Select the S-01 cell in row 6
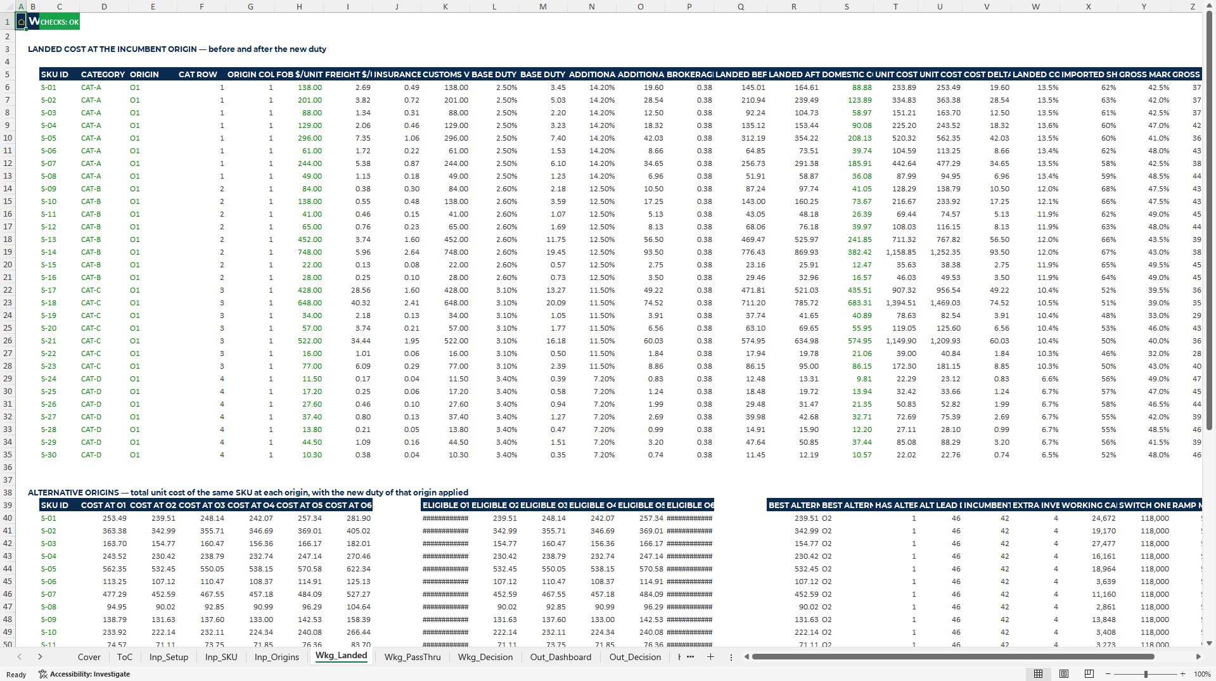 click(x=59, y=87)
